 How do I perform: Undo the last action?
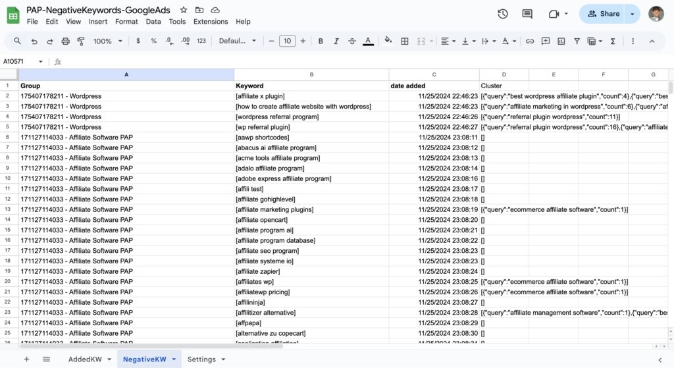(34, 41)
